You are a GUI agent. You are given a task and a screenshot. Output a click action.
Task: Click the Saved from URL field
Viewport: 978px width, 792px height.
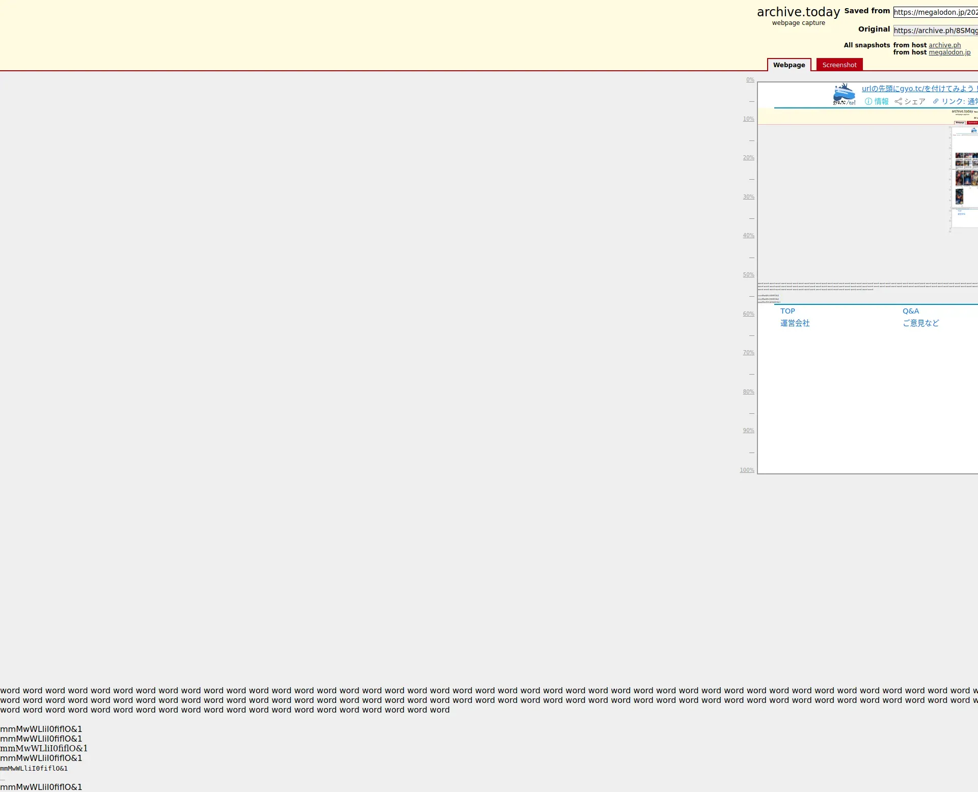pyautogui.click(x=935, y=12)
